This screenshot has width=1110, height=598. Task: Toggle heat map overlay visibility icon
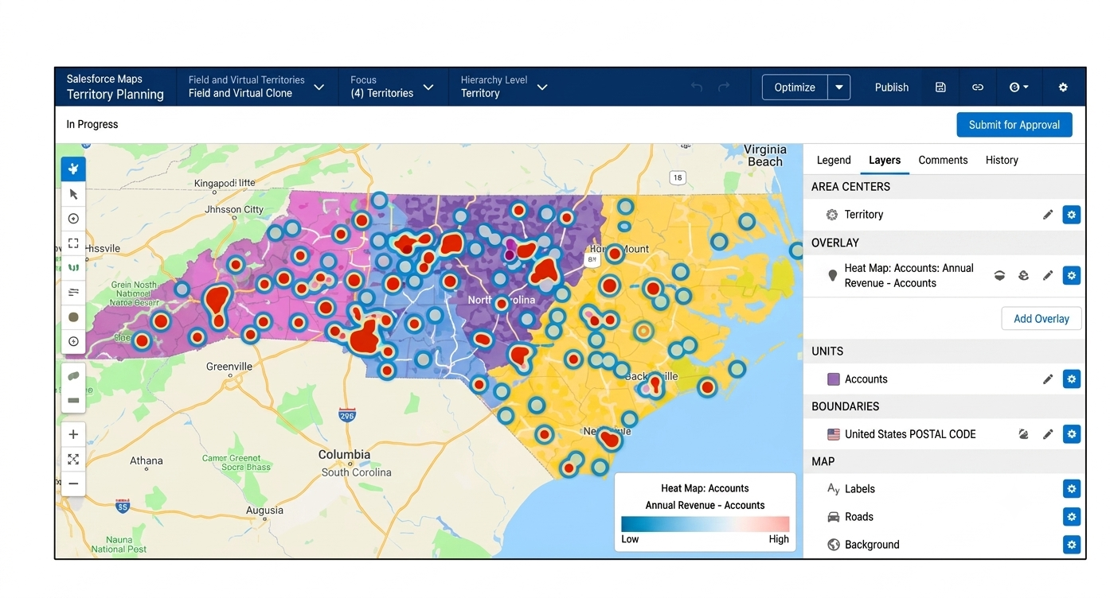click(999, 276)
